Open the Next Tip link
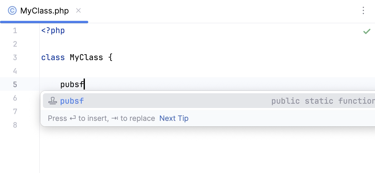Viewport: 375px width, 173px height. [x=174, y=118]
